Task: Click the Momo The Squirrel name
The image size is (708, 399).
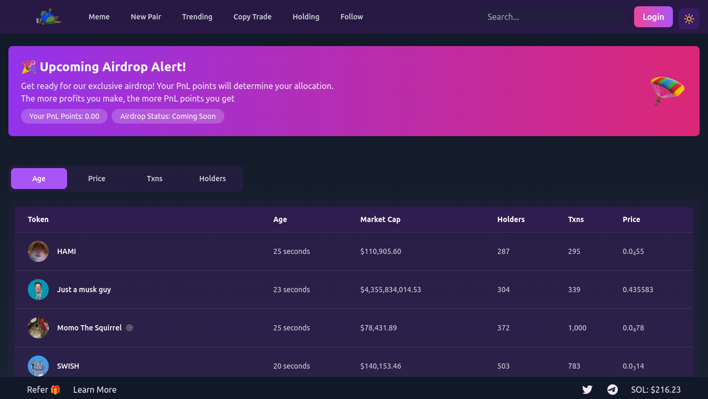Action: 89,328
